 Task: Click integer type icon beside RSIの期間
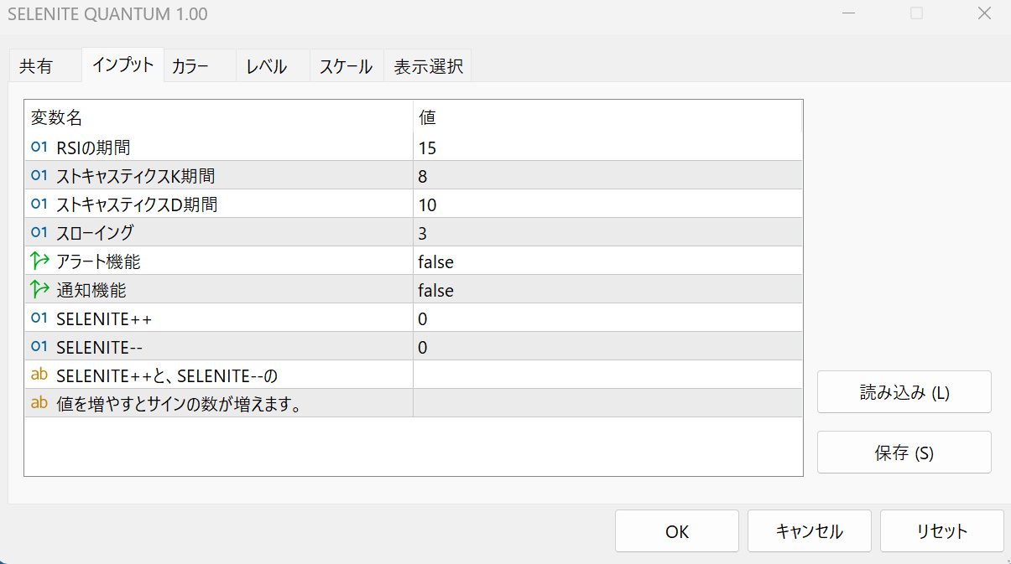(x=39, y=147)
